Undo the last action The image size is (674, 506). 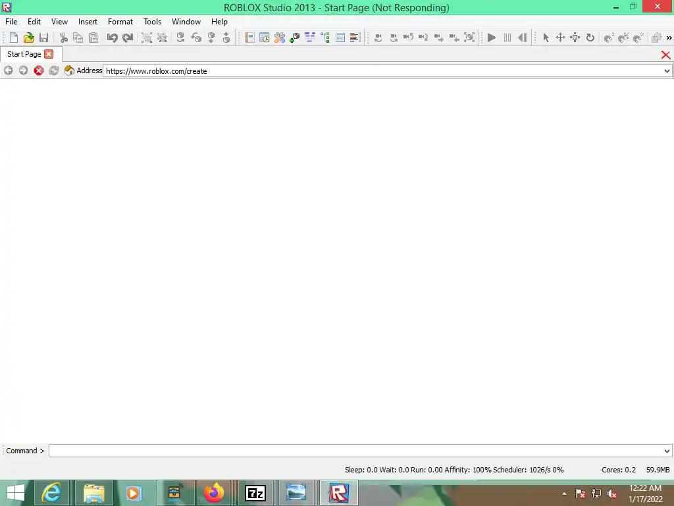point(112,38)
